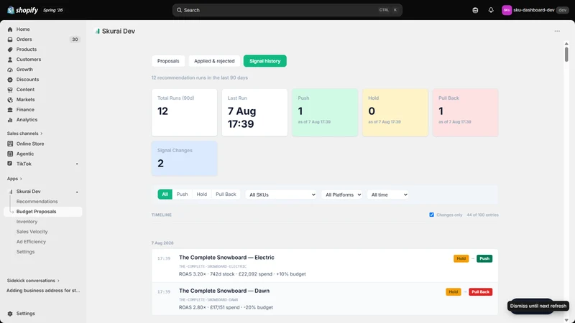Open Sales Velocity page
Viewport: 575px width, 323px height.
coord(32,232)
